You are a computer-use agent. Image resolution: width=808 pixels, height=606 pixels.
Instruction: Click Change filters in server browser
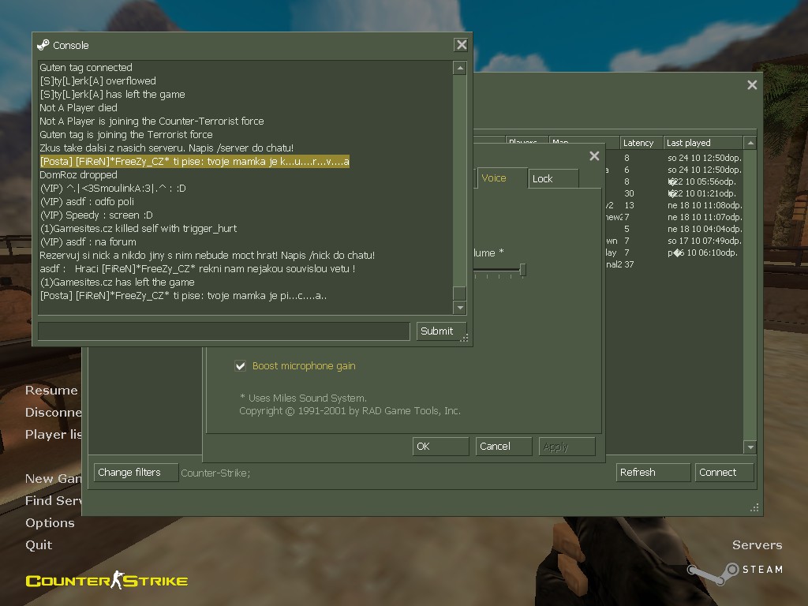tap(136, 473)
